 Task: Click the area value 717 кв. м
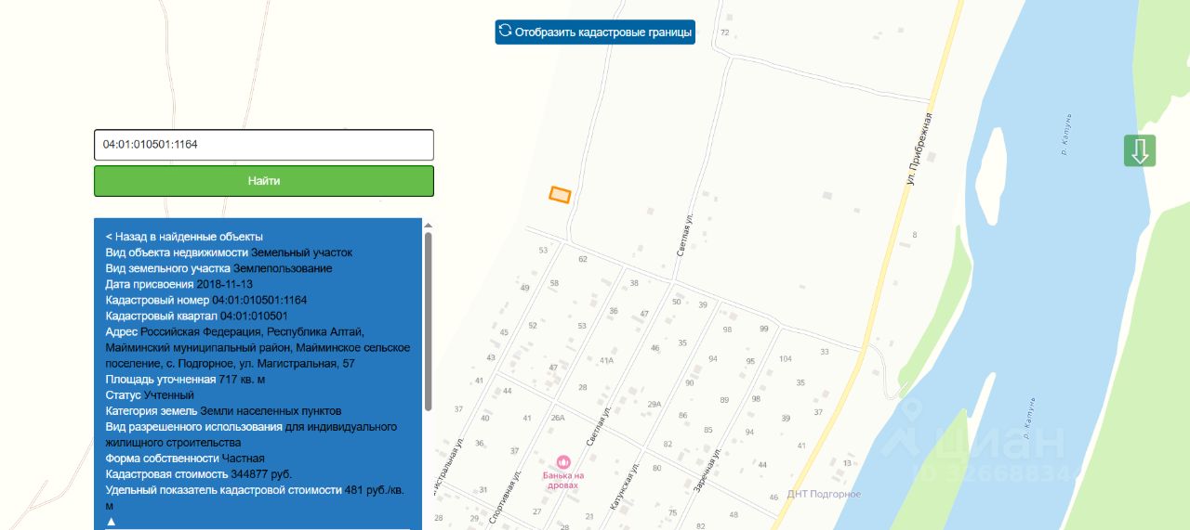(x=243, y=380)
